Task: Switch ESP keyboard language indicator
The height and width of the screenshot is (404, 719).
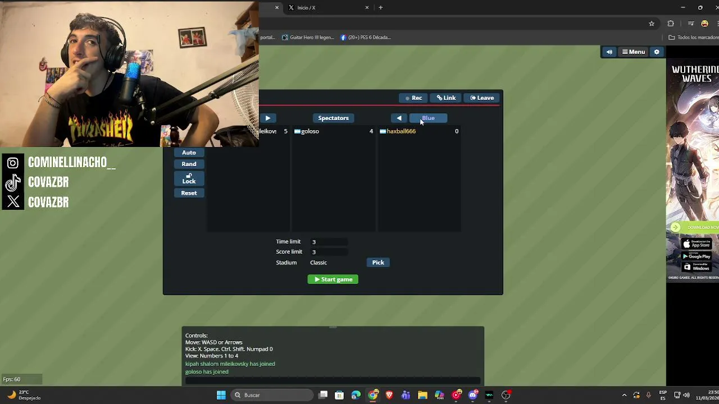Action: click(663, 395)
